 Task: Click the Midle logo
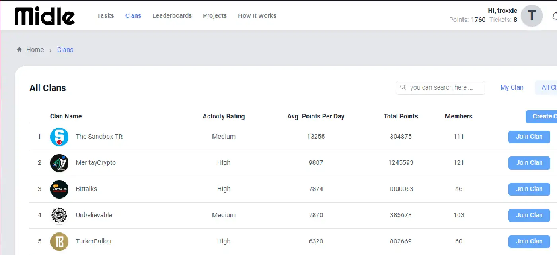click(x=45, y=16)
